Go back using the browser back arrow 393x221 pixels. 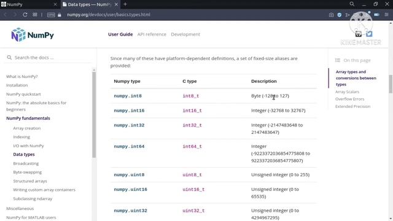[6, 15]
